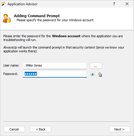Click inside the User name field

click(55, 66)
